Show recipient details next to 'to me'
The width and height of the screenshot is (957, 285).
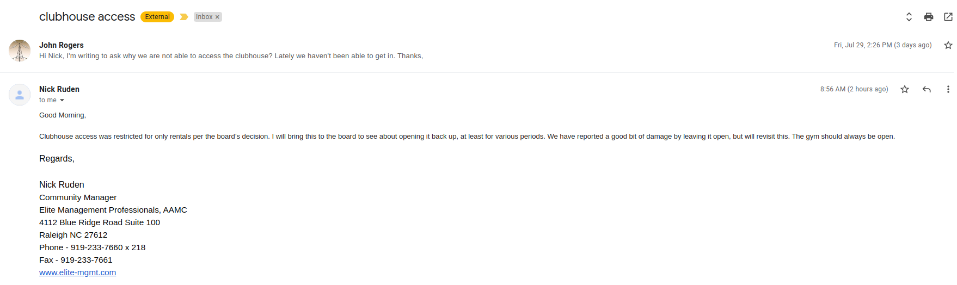click(62, 100)
